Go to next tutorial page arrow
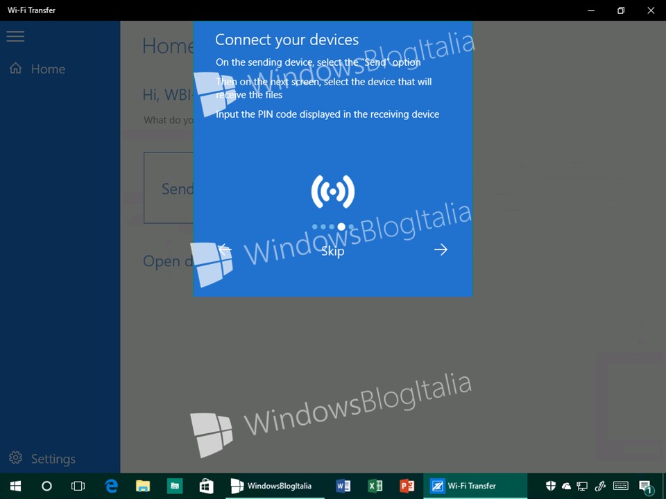 [441, 249]
